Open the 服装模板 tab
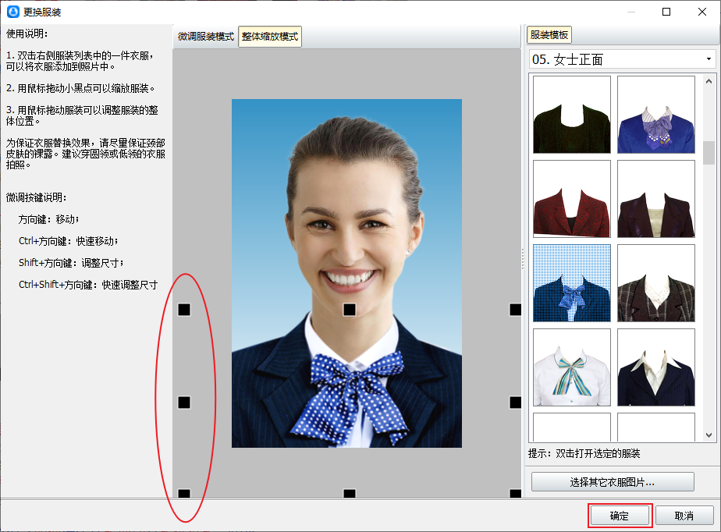Image resolution: width=721 pixels, height=532 pixels. click(x=549, y=35)
